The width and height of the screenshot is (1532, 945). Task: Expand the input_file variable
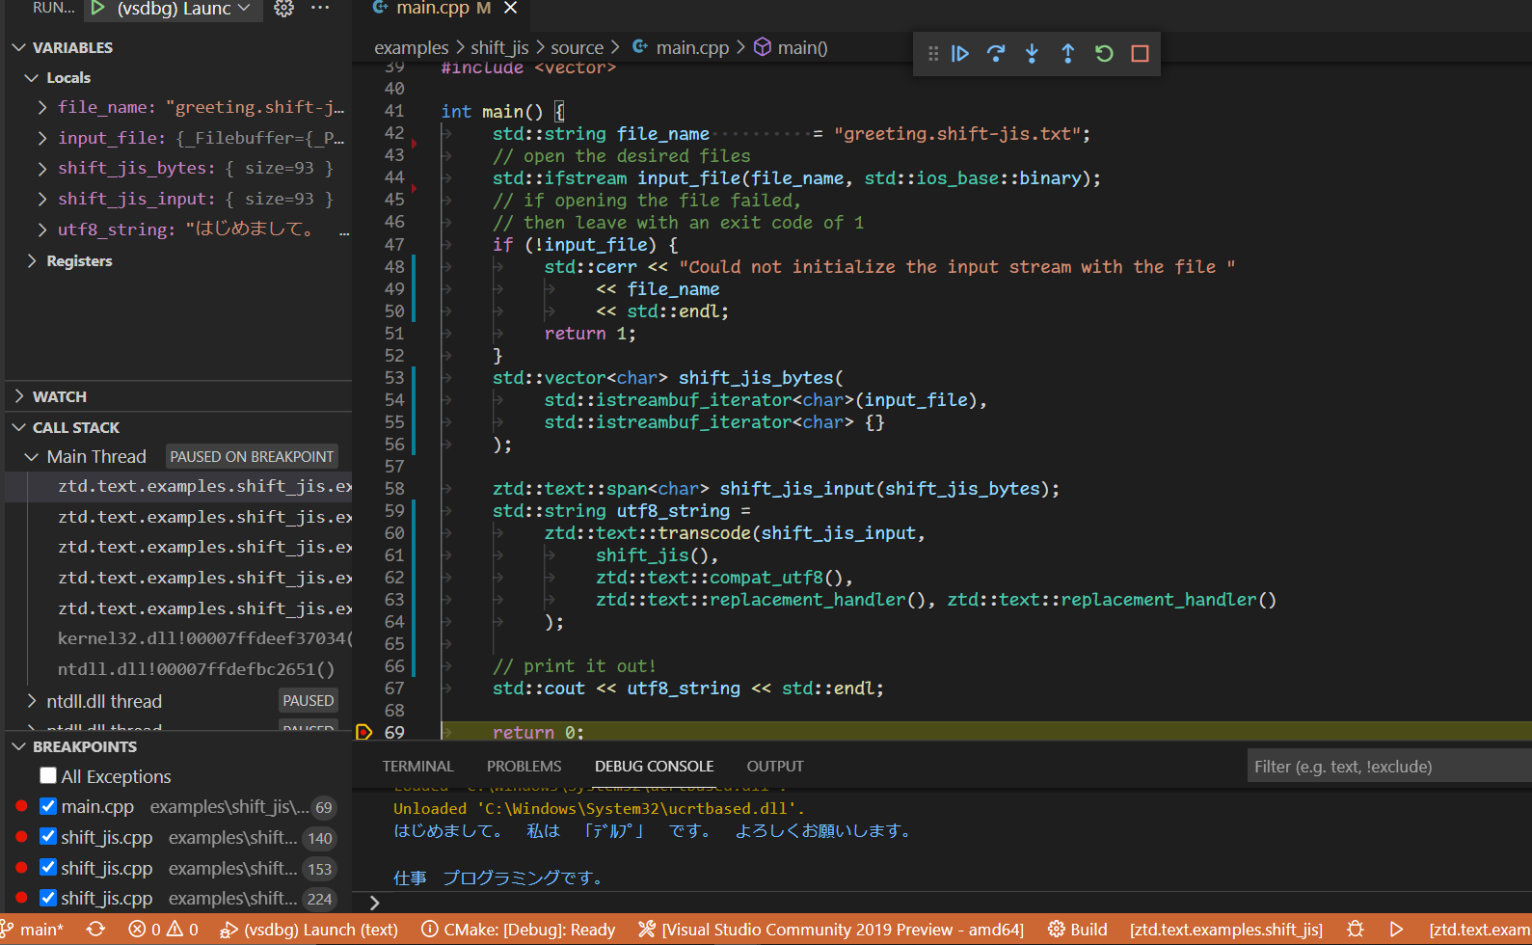(42, 138)
